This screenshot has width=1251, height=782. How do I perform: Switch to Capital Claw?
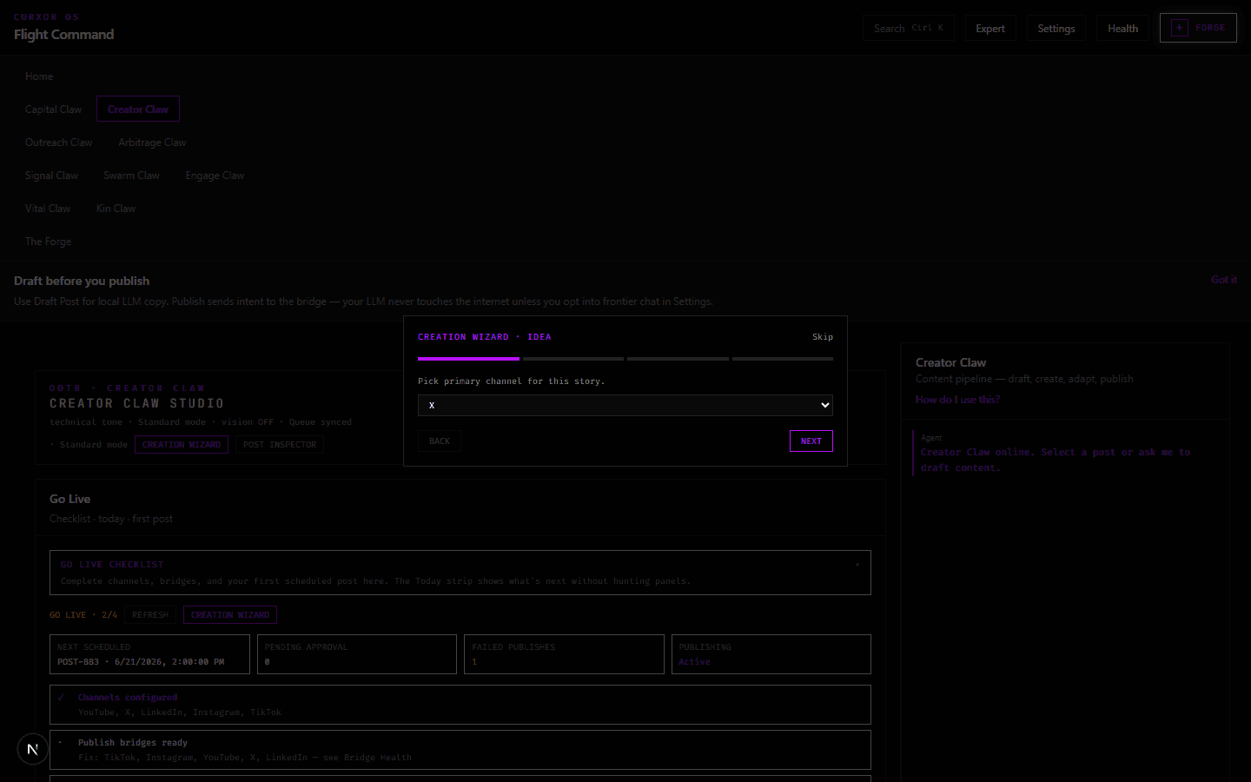53,109
